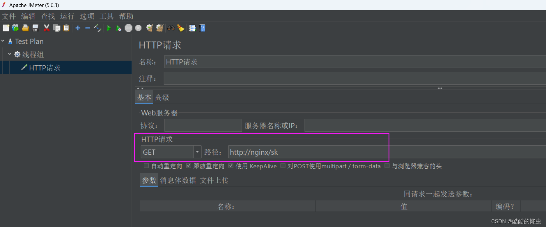
Task: Open the 帮助 menu
Action: click(x=126, y=16)
